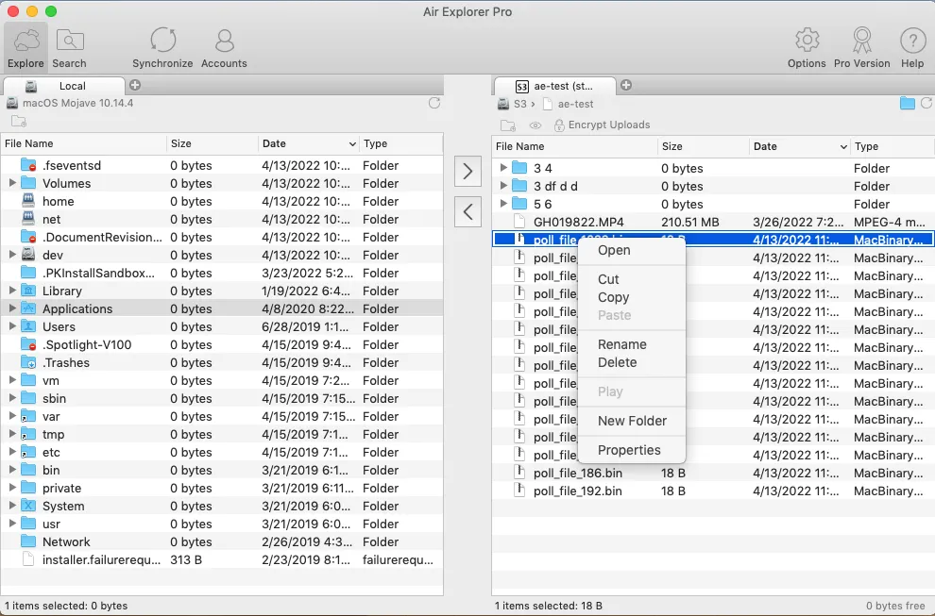
Task: Refresh the ae-test pane
Action: tap(926, 103)
